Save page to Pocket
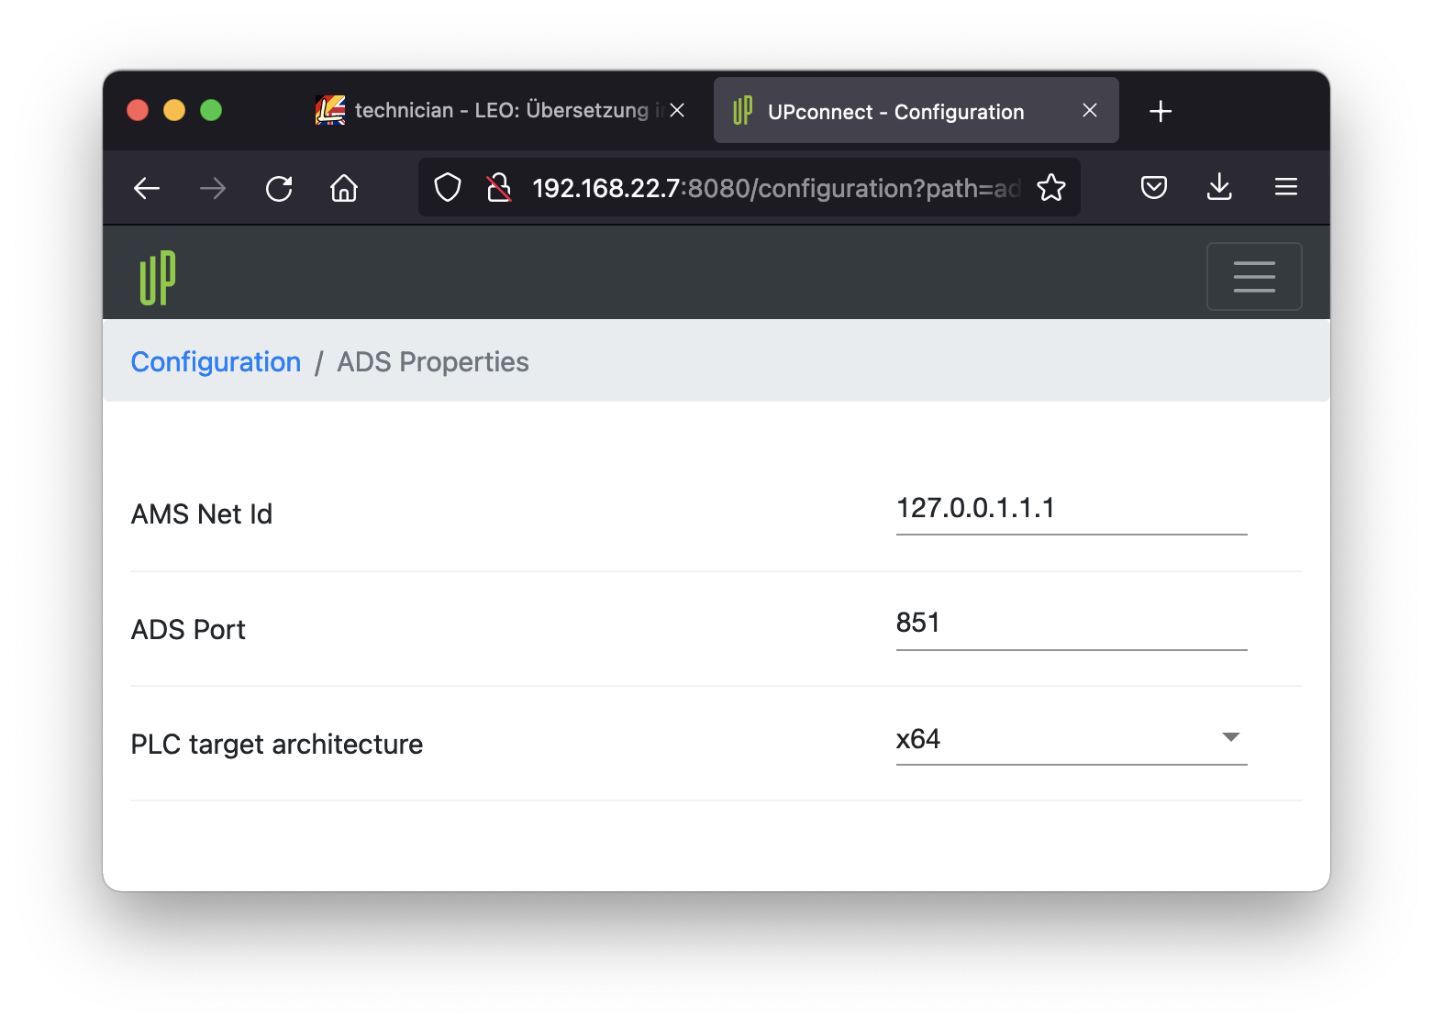 (x=1154, y=187)
